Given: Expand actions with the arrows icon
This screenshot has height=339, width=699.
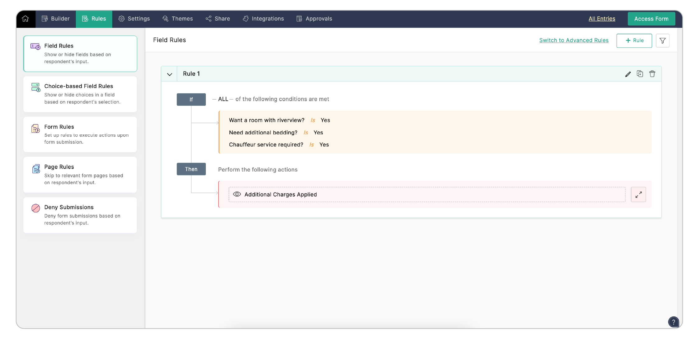Looking at the screenshot, I should [x=638, y=195].
